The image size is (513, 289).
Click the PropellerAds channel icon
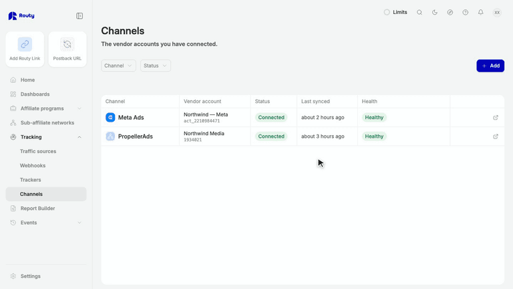pos(110,136)
